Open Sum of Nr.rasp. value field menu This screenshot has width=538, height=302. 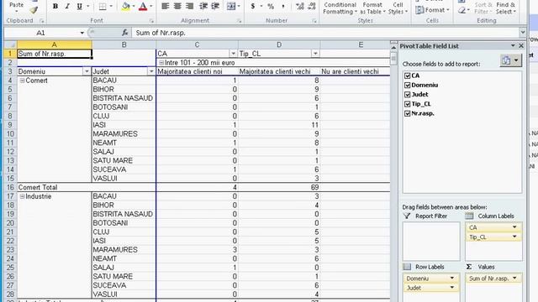(514, 279)
